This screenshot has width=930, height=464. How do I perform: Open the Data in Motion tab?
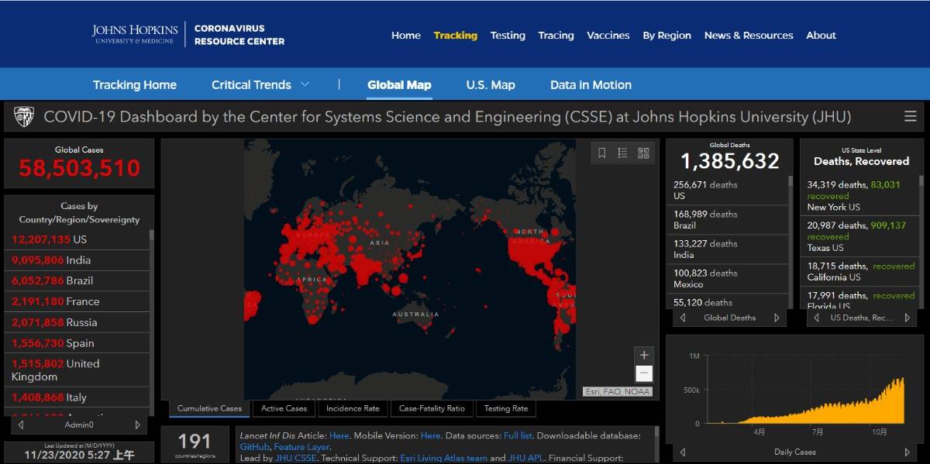[591, 84]
